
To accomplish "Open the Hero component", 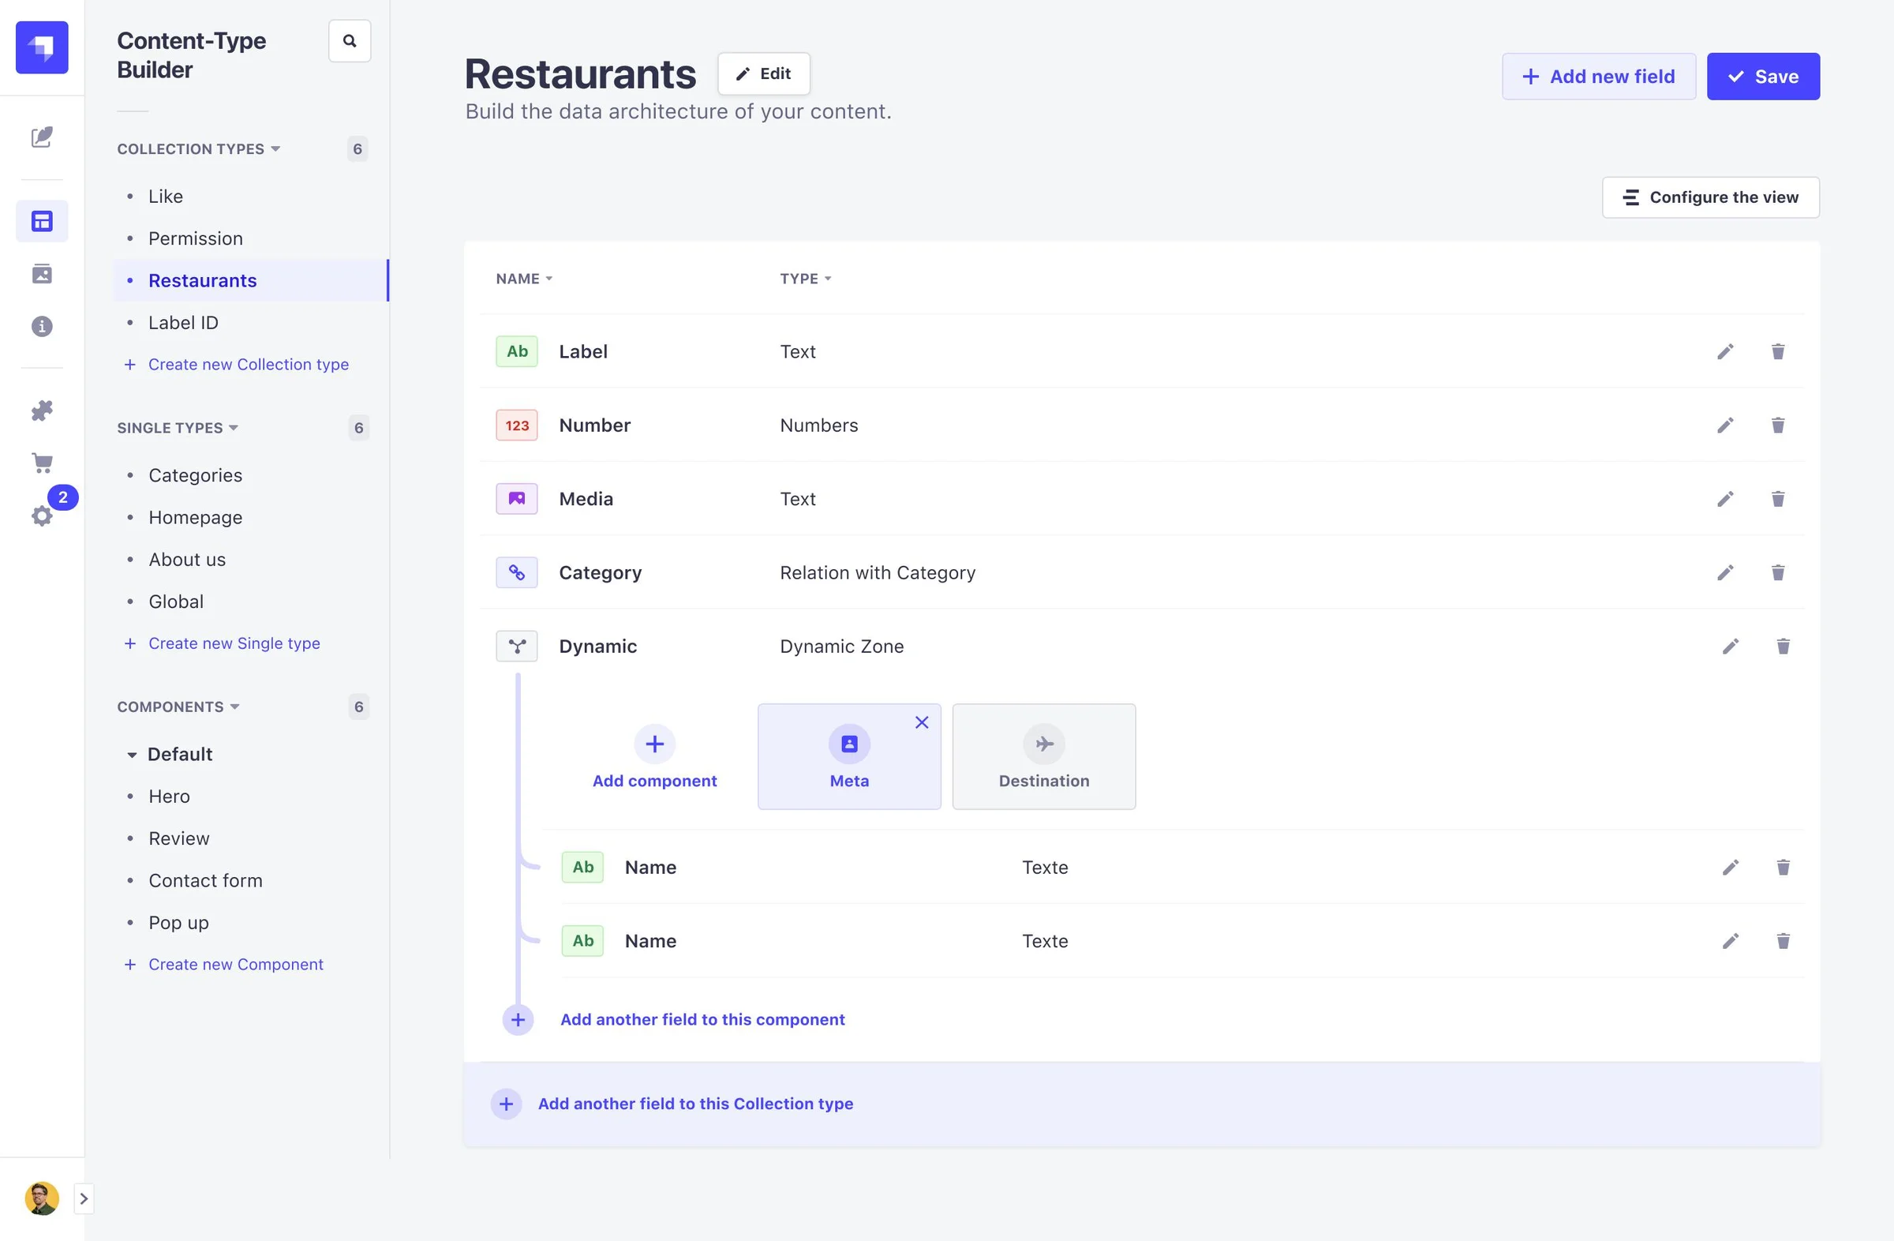I will point(170,797).
